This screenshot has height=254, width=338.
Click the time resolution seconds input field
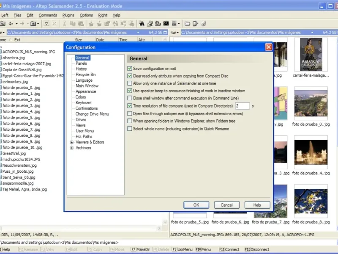click(242, 106)
